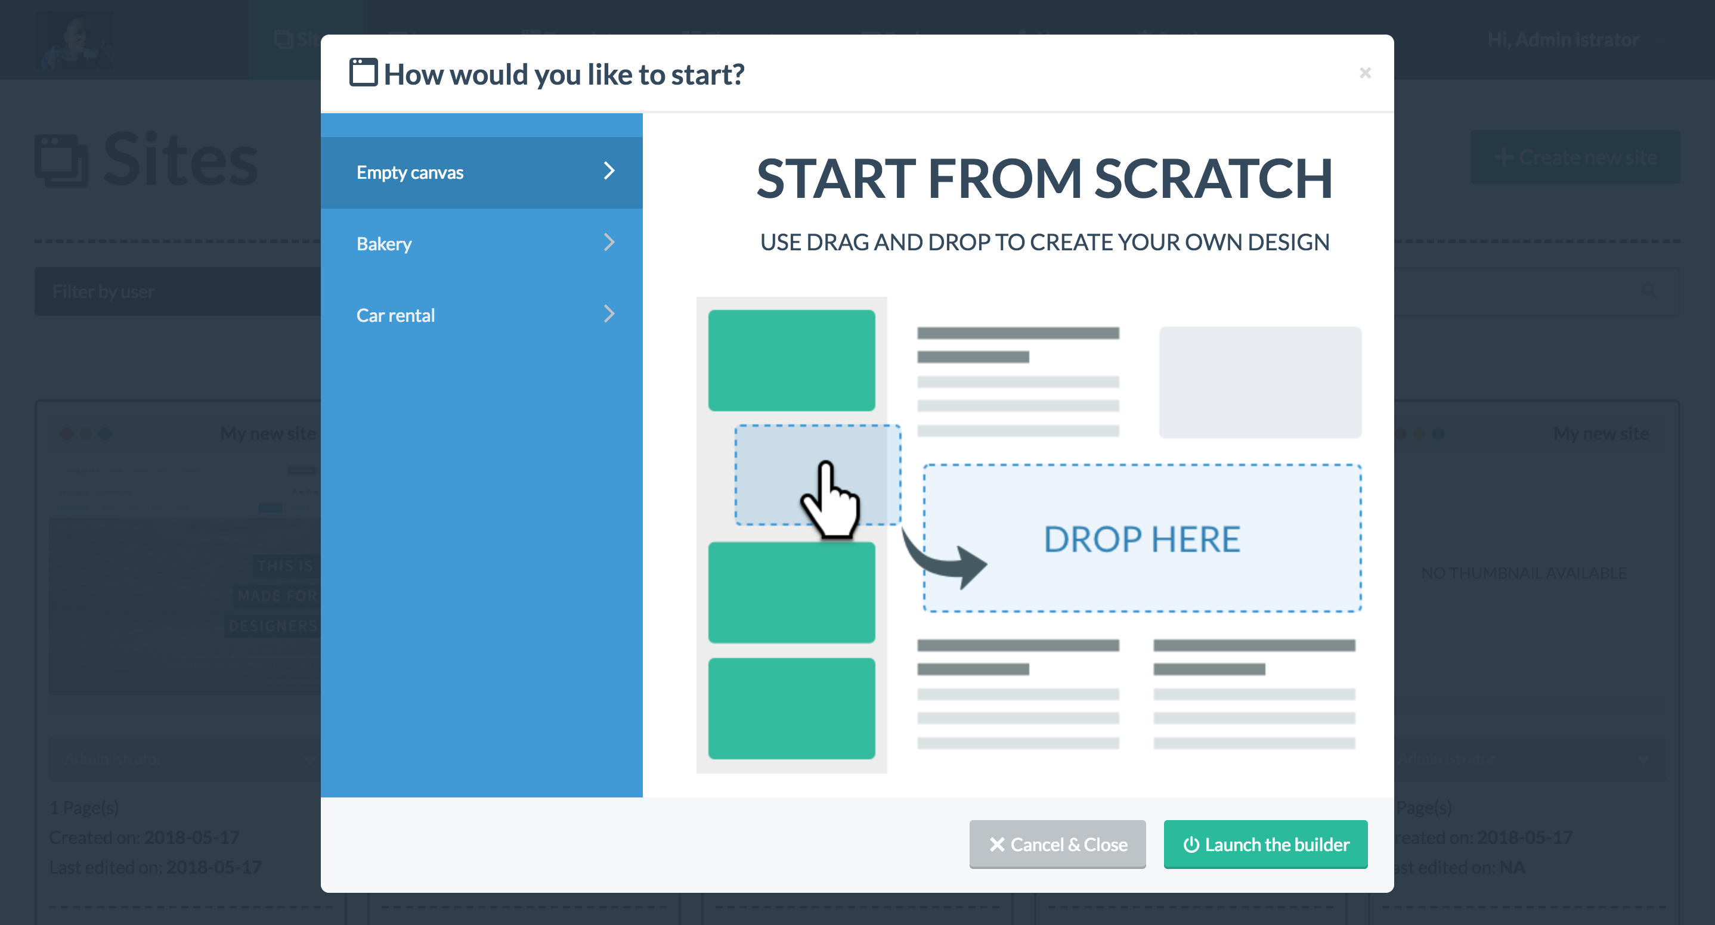The width and height of the screenshot is (1715, 925).
Task: Click the Launch the builder button
Action: click(1265, 844)
